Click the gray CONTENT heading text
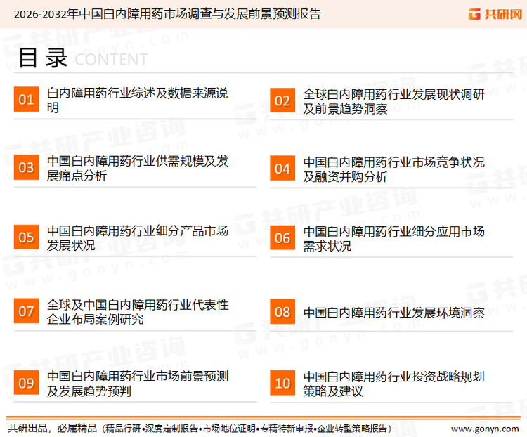The width and height of the screenshot is (527, 437). [111, 60]
